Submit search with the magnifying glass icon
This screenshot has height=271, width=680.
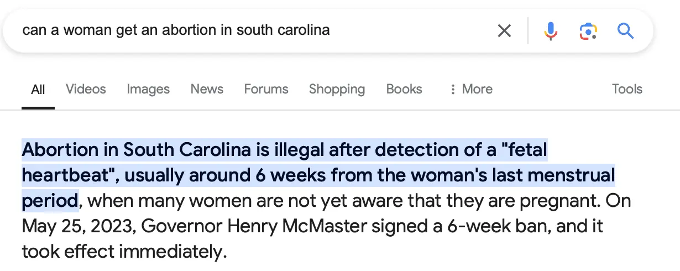[625, 31]
